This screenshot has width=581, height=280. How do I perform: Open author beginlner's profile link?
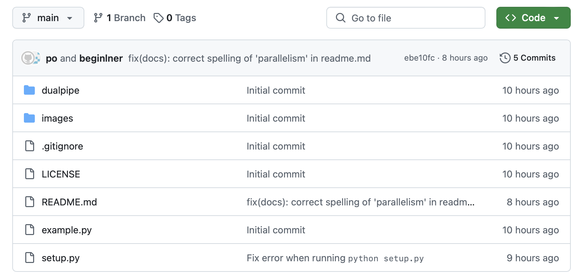coord(101,58)
